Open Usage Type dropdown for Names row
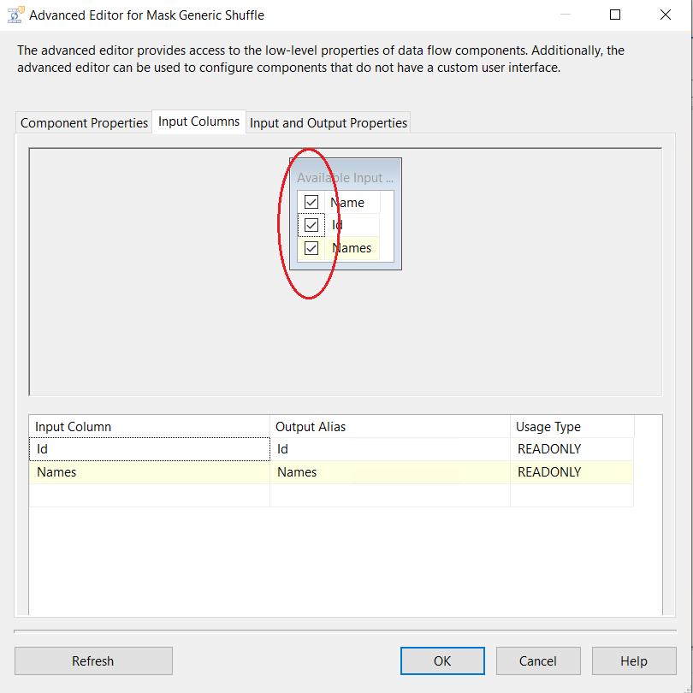693x693 pixels. tap(571, 472)
